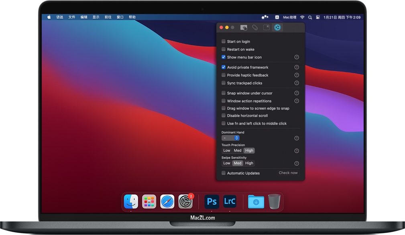Click the Check now button
This screenshot has width=405, height=235.
[x=288, y=173]
